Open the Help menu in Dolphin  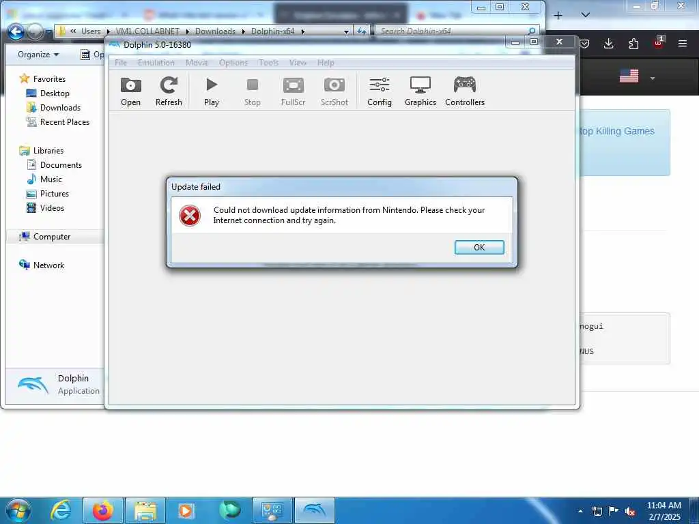pyautogui.click(x=326, y=63)
